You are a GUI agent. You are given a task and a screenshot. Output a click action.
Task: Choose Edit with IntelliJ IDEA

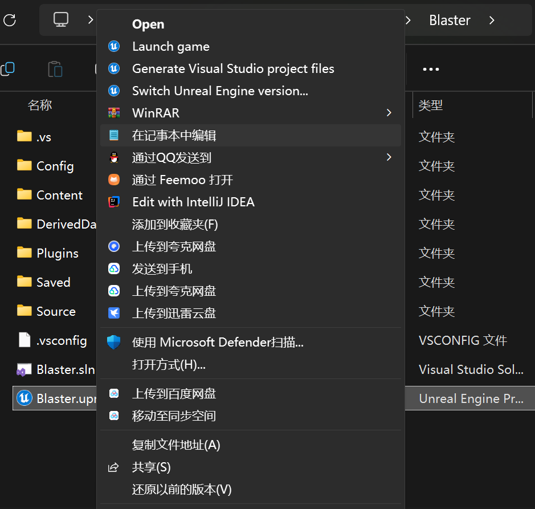tap(251, 202)
